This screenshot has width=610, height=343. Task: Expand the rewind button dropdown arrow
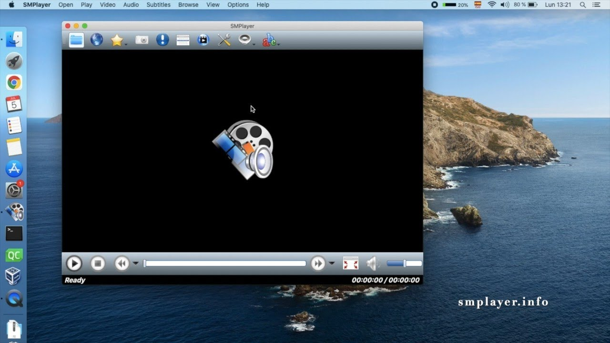pos(135,263)
